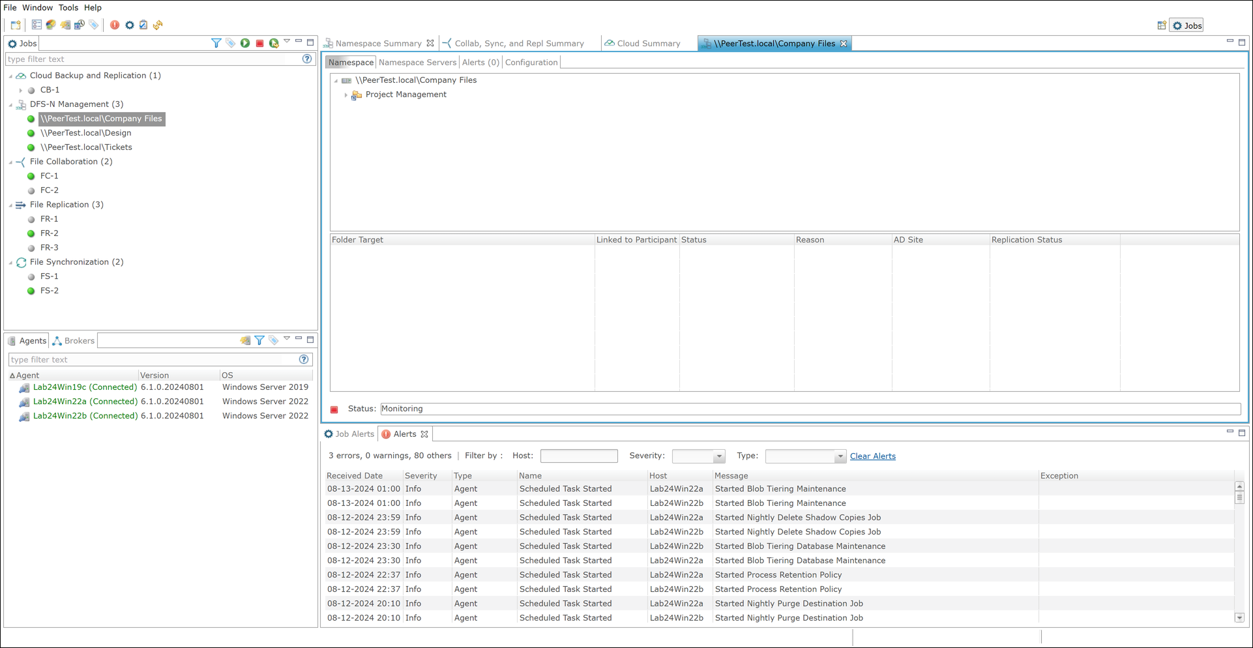Click the Jobs filter text field
This screenshot has height=648, width=1253.
[153, 59]
